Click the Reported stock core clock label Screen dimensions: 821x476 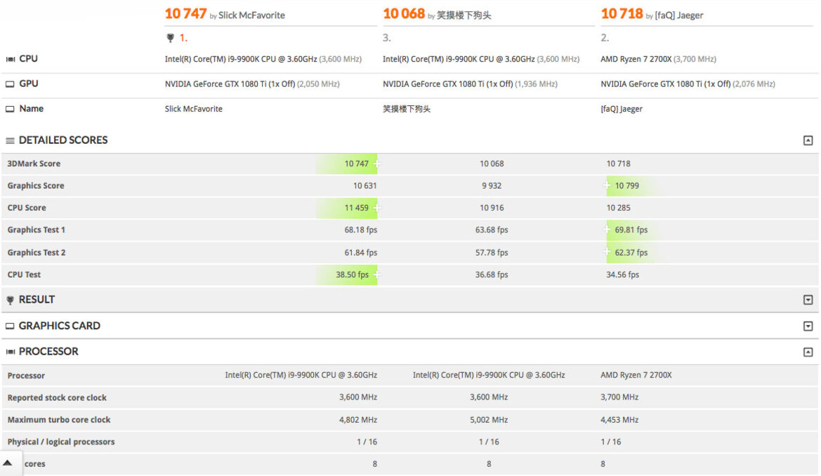pyautogui.click(x=57, y=397)
